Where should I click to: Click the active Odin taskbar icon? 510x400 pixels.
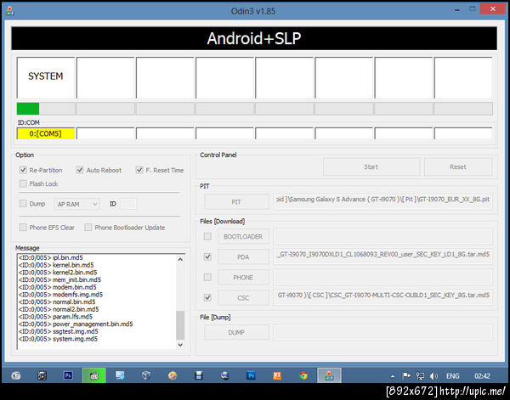pyautogui.click(x=329, y=375)
